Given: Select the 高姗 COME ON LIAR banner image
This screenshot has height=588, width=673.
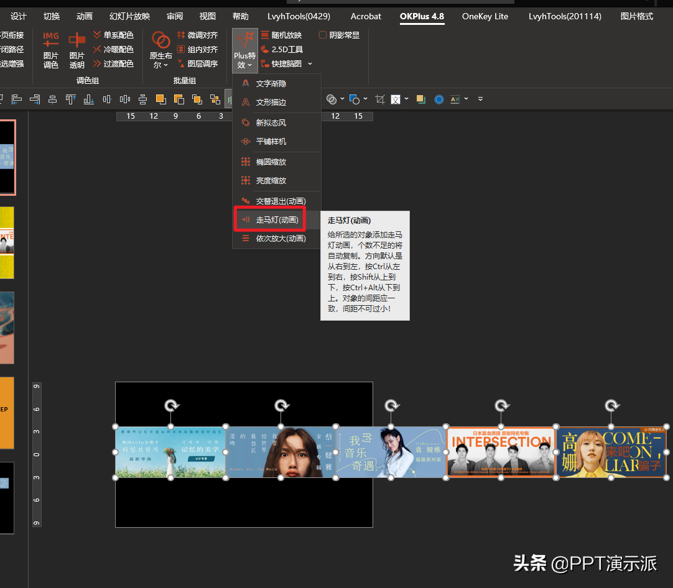Looking at the screenshot, I should [611, 452].
